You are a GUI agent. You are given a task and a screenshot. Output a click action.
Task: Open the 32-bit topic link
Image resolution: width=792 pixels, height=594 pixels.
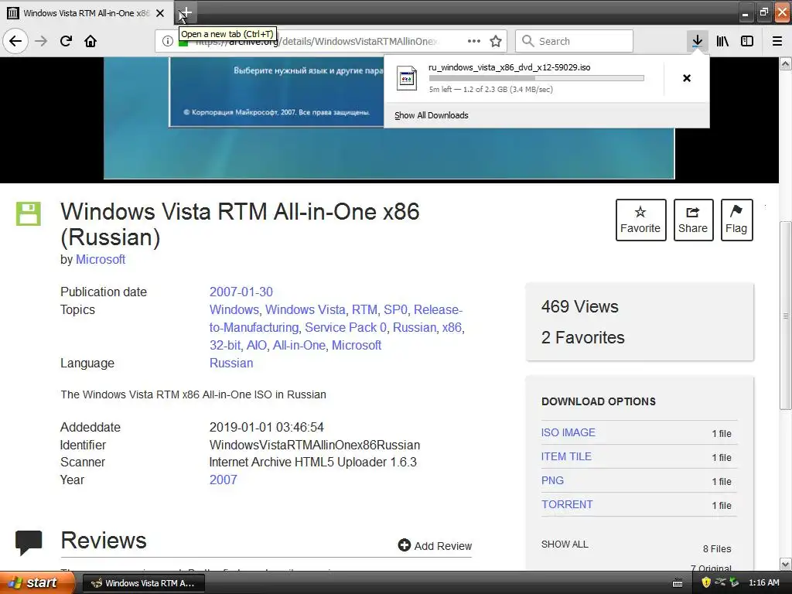pyautogui.click(x=225, y=346)
